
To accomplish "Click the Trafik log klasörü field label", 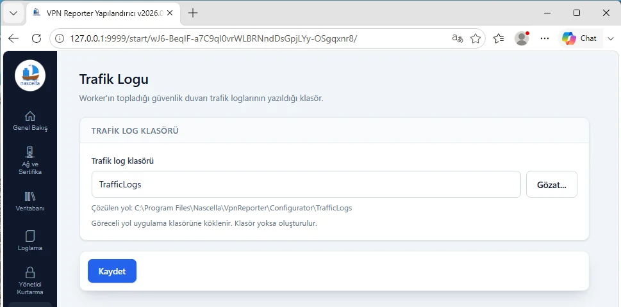I will click(x=122, y=161).
